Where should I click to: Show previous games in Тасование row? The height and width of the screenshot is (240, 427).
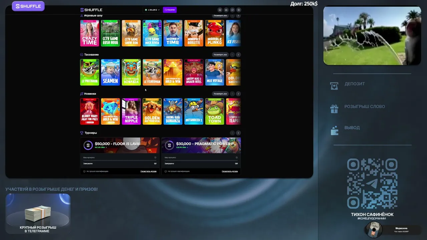233,55
